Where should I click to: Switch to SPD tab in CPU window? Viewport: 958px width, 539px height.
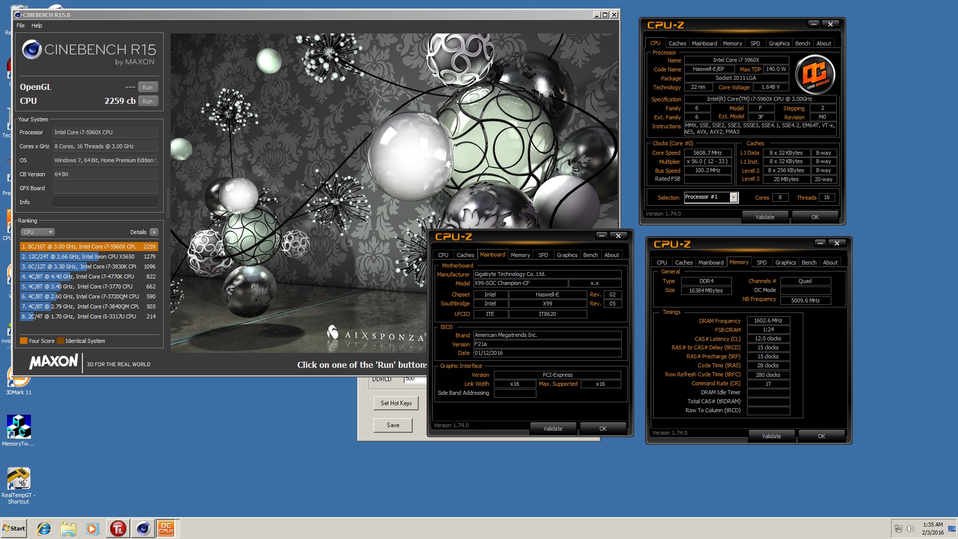(755, 43)
